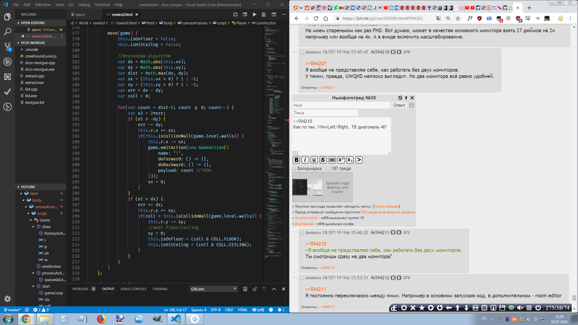Click the power icon in Dollchan panel

point(538,308)
